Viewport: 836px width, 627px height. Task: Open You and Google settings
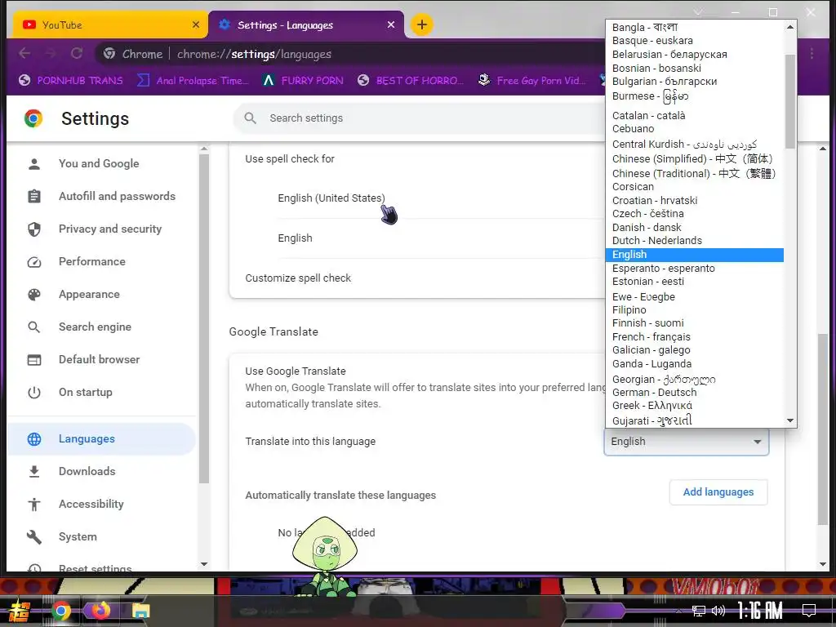99,163
